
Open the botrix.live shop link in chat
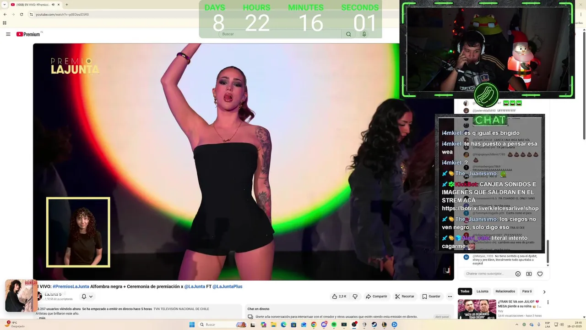[x=490, y=209]
